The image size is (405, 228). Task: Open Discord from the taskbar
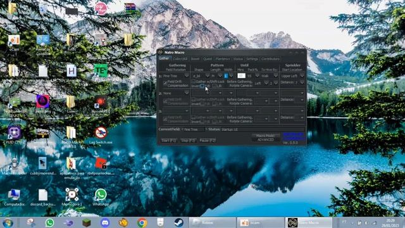click(105, 222)
